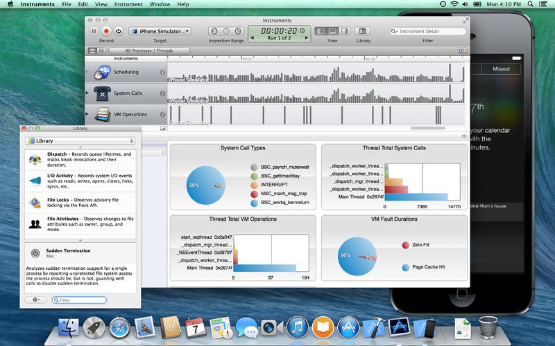Click the detail pane popup arrows behind Library
This screenshot has height=346, width=555.
(x=163, y=153)
